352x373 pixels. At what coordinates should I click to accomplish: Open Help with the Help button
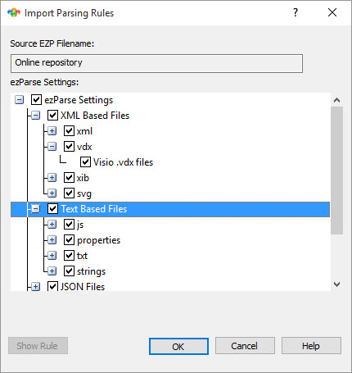click(311, 346)
